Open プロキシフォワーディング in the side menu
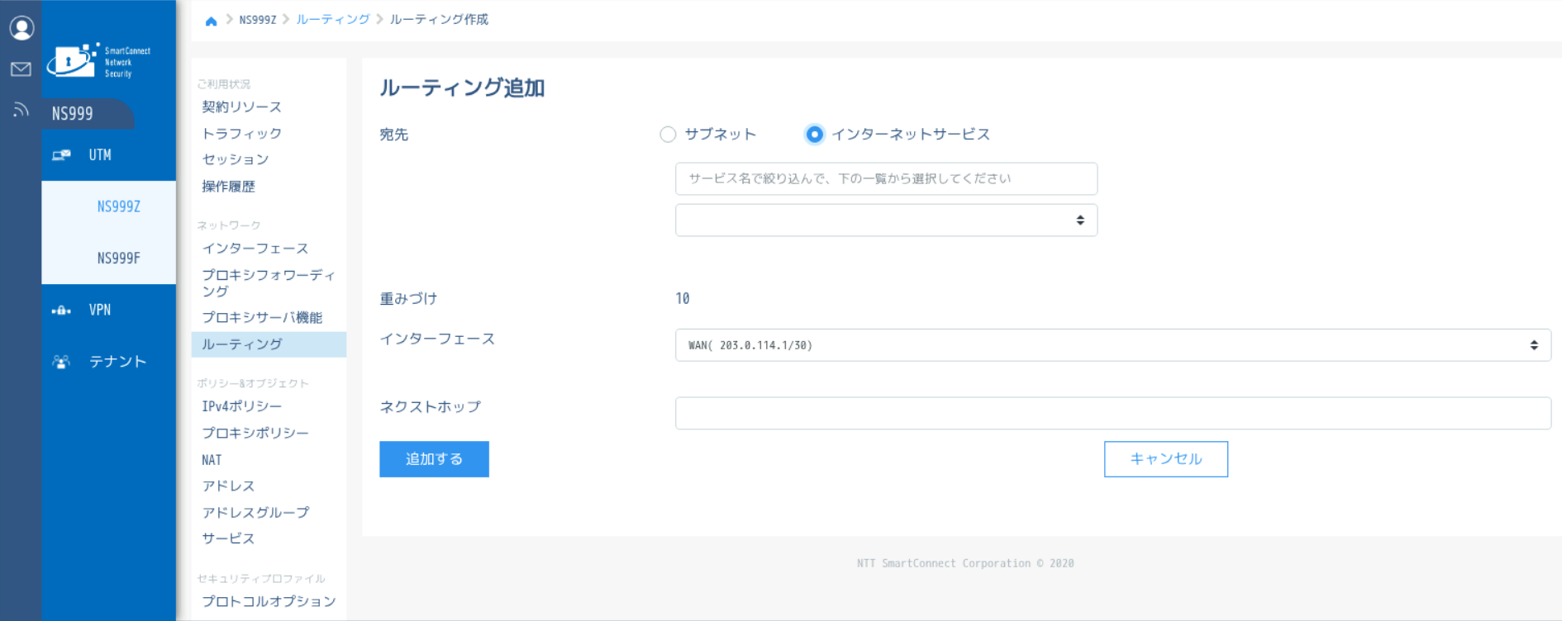This screenshot has width=1562, height=621. coord(269,283)
